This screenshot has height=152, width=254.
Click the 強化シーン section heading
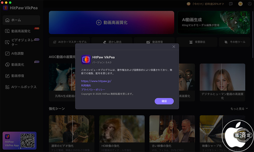pos(57,109)
